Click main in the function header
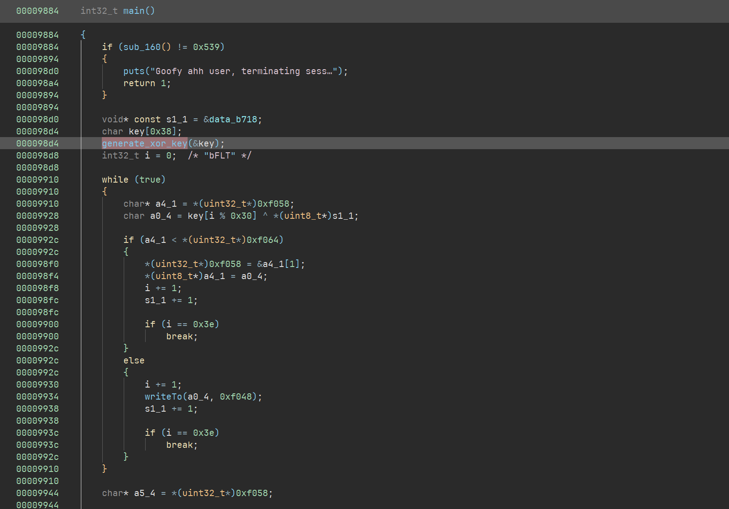This screenshot has width=729, height=509. [x=134, y=11]
